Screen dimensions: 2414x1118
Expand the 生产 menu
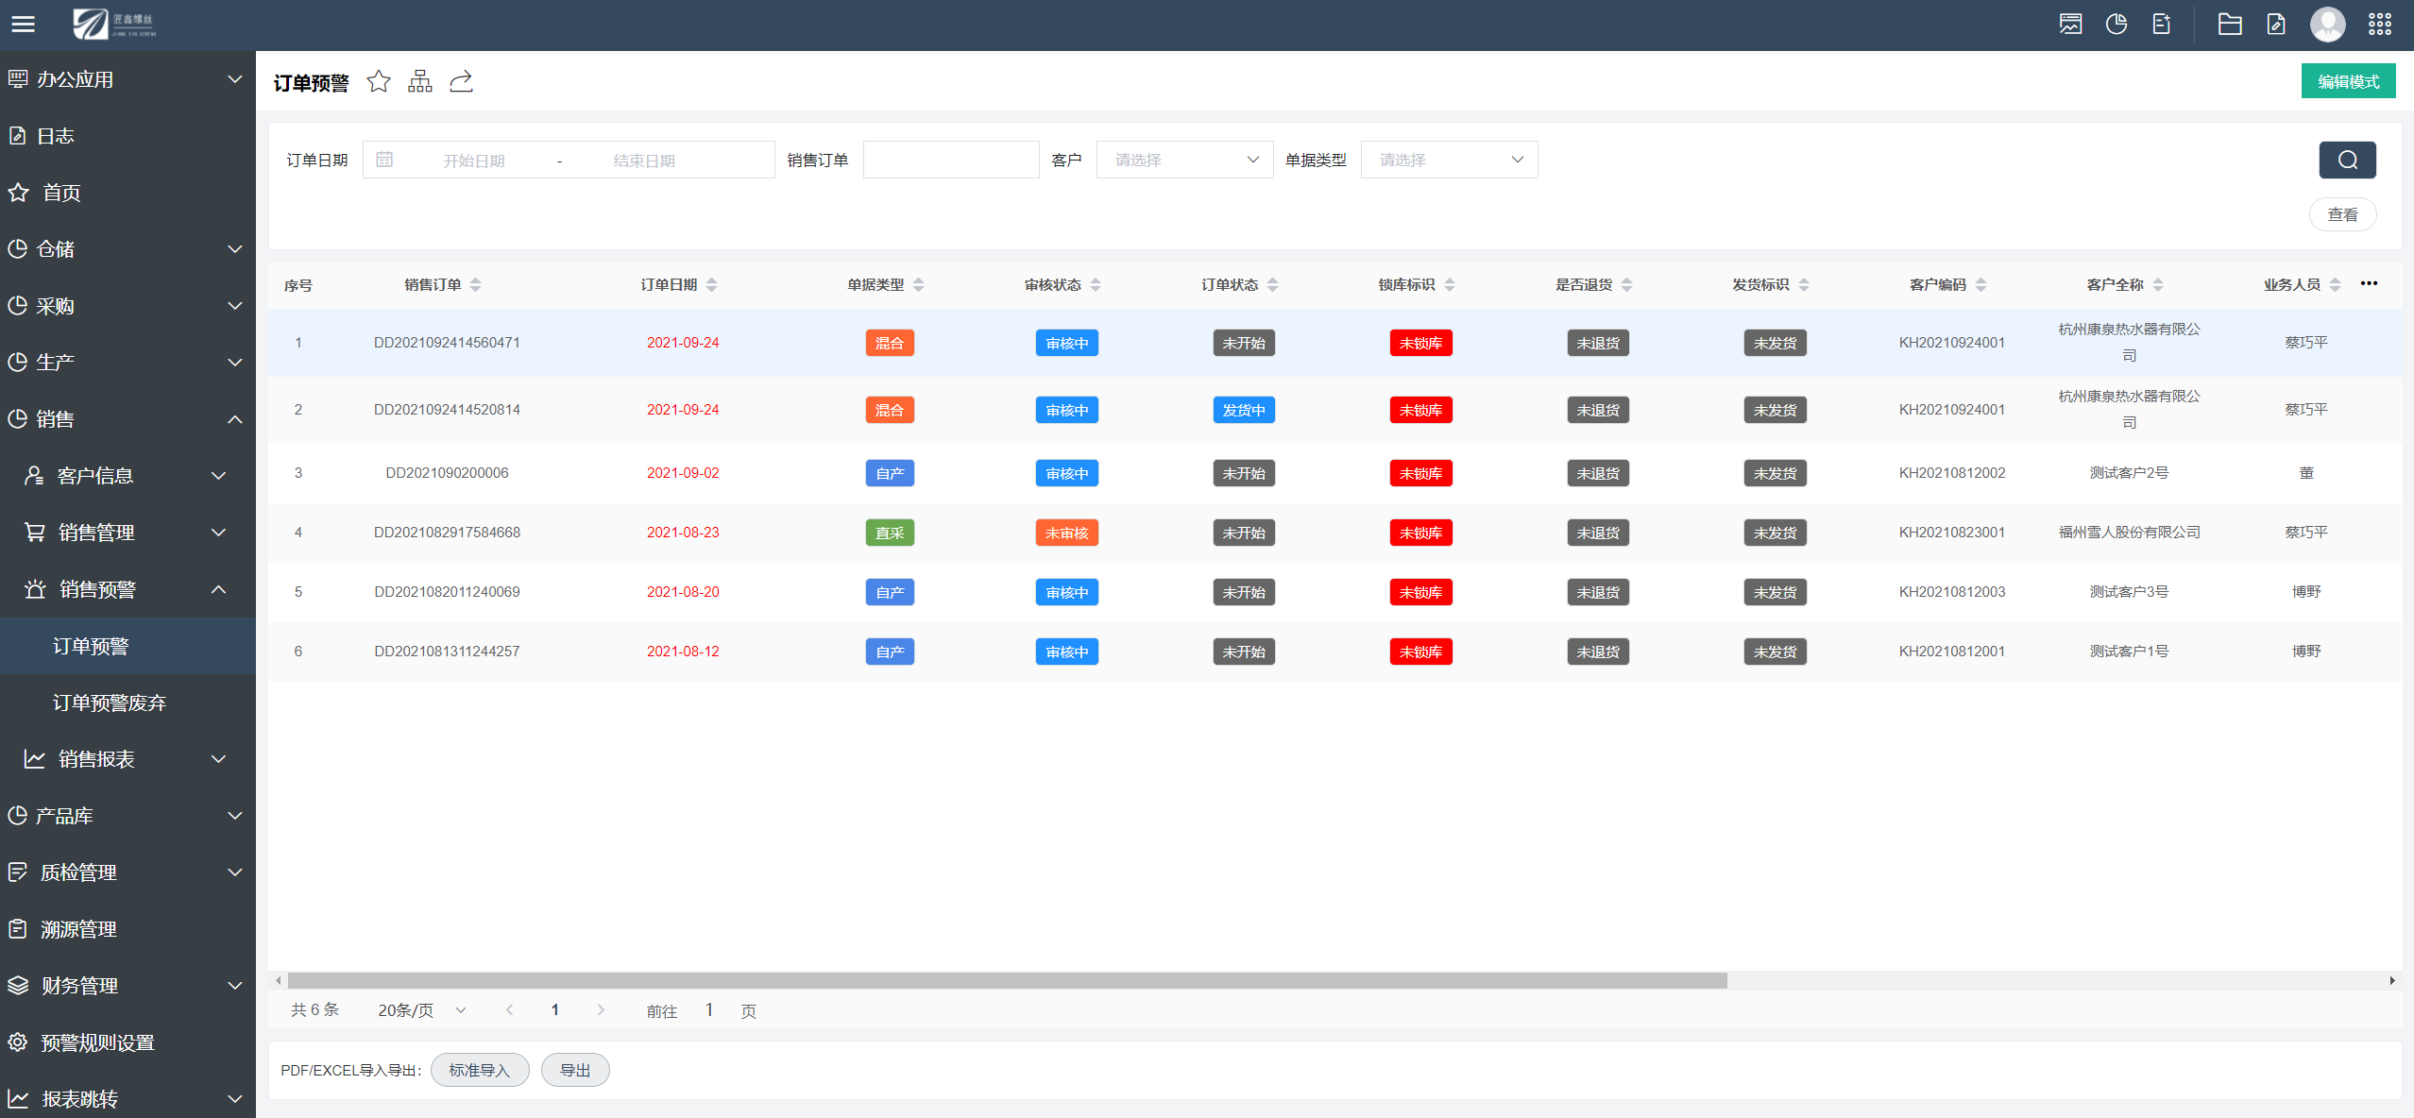tap(127, 363)
